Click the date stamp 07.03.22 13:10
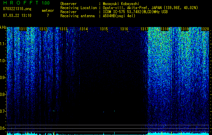Viewport: 212px width, 135px height. point(17,15)
